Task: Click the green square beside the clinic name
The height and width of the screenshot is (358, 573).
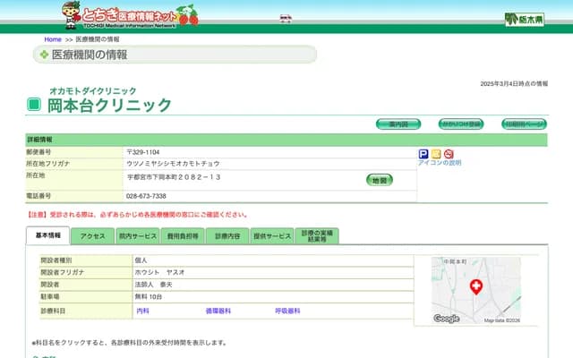Action: point(34,105)
